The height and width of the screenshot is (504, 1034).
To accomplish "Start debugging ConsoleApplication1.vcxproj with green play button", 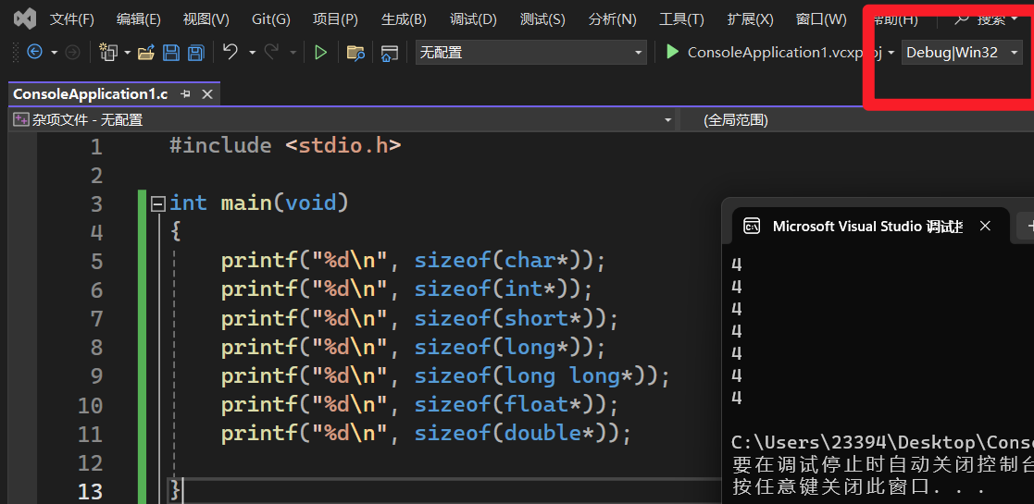I will tap(673, 53).
